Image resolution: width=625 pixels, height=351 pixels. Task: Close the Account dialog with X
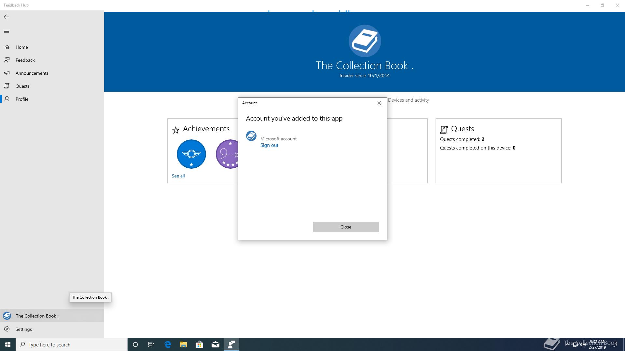click(379, 103)
